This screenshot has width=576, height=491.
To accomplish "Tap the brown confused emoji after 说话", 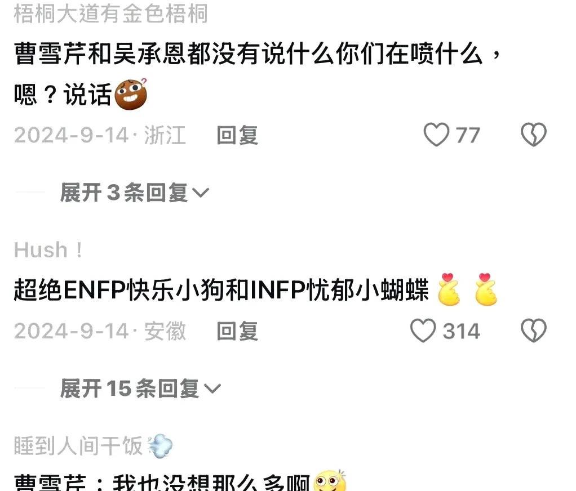I will [x=131, y=94].
